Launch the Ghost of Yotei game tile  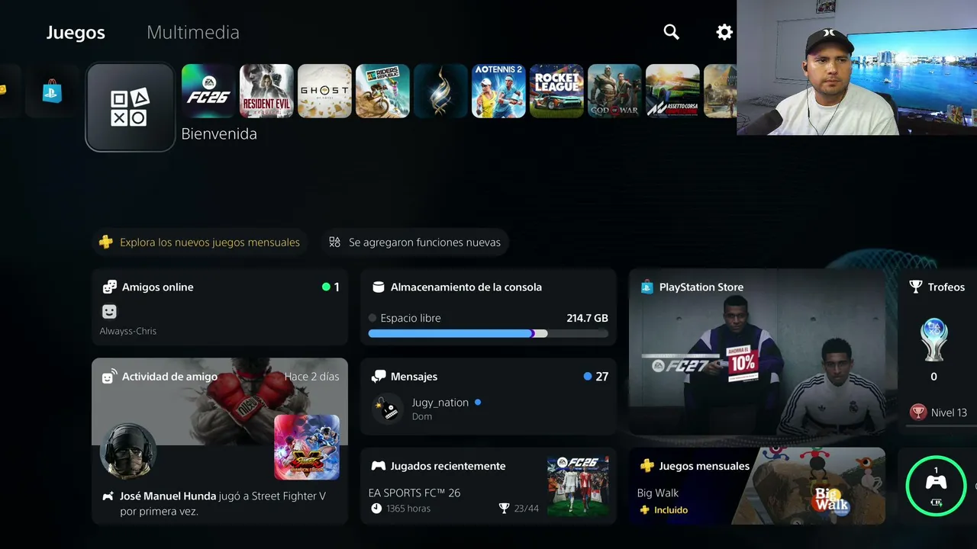[324, 91]
